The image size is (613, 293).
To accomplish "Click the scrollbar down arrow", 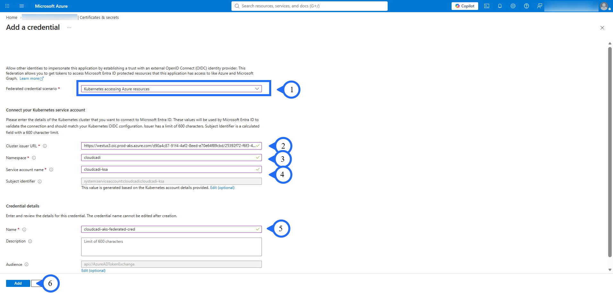I will [610, 270].
